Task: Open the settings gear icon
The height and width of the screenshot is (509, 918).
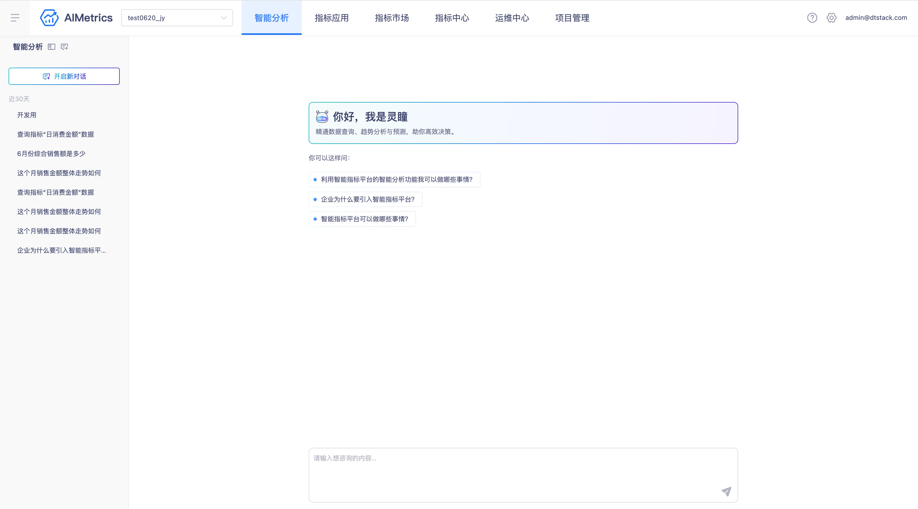Action: [831, 17]
